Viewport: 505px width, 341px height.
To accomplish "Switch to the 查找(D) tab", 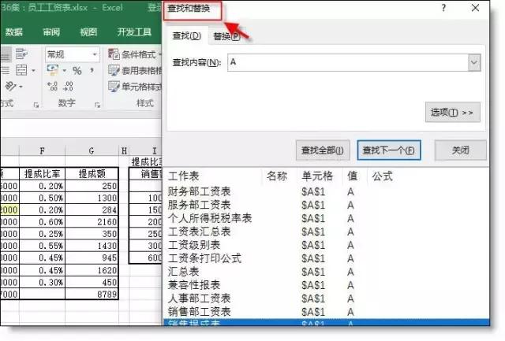I will (187, 35).
